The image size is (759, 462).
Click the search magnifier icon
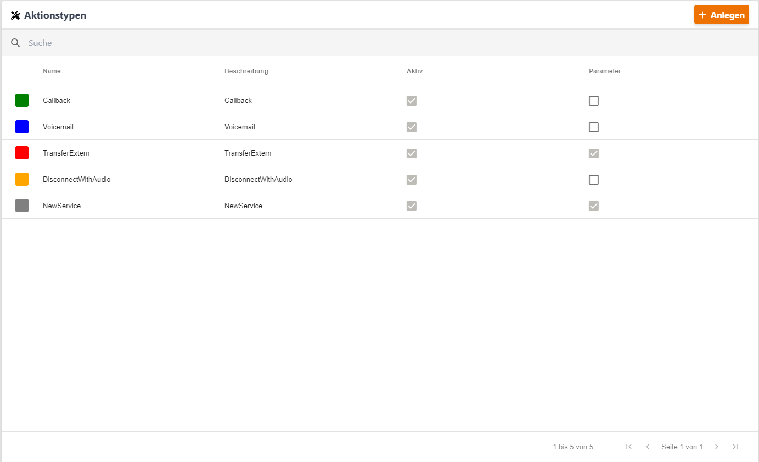click(x=15, y=43)
